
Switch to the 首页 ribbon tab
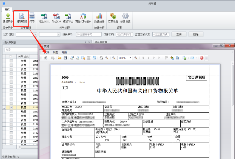point(7,9)
